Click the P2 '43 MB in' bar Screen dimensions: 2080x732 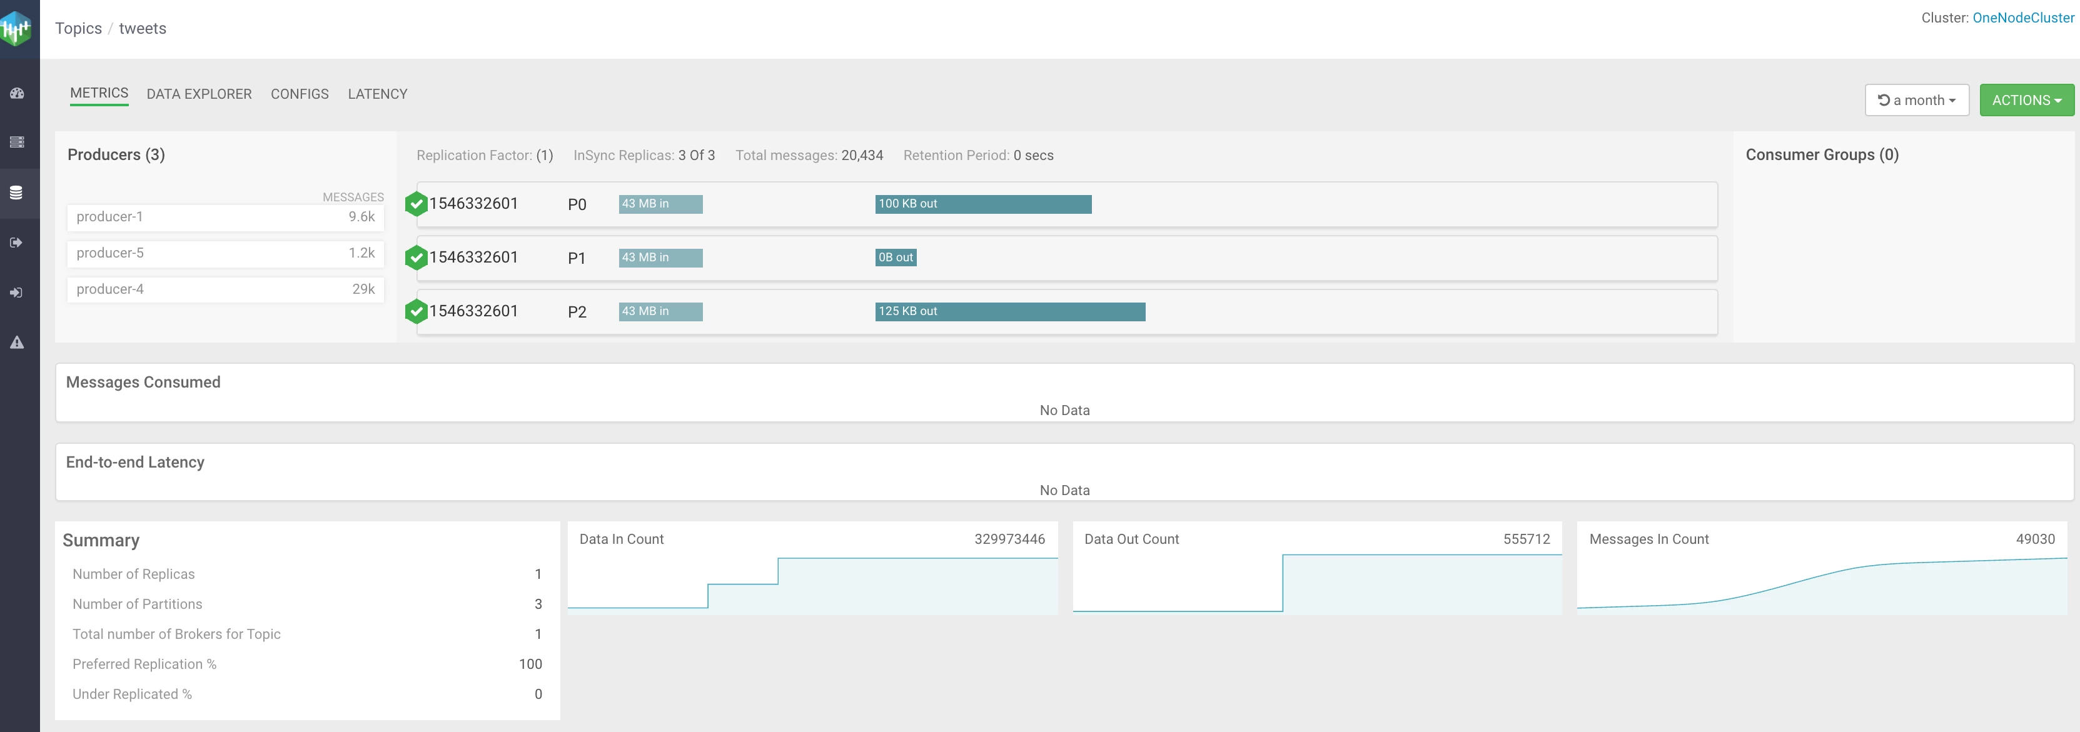[x=660, y=311]
